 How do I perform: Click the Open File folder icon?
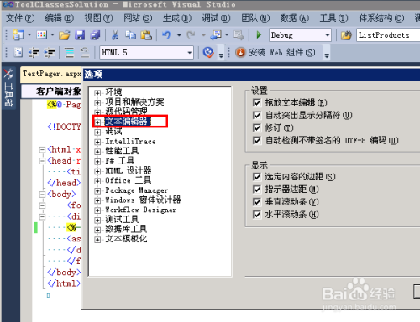65,35
